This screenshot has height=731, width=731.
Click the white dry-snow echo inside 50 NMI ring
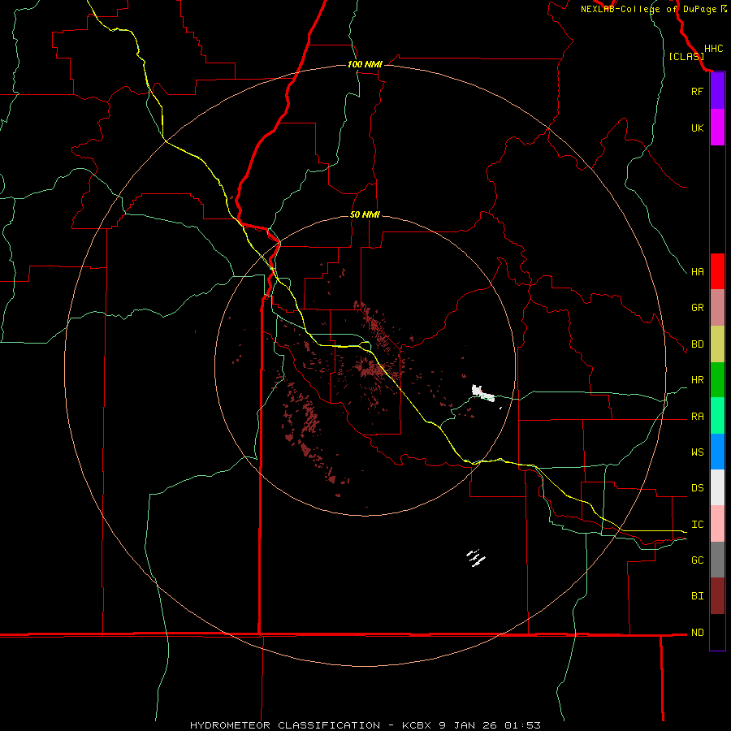[x=482, y=393]
